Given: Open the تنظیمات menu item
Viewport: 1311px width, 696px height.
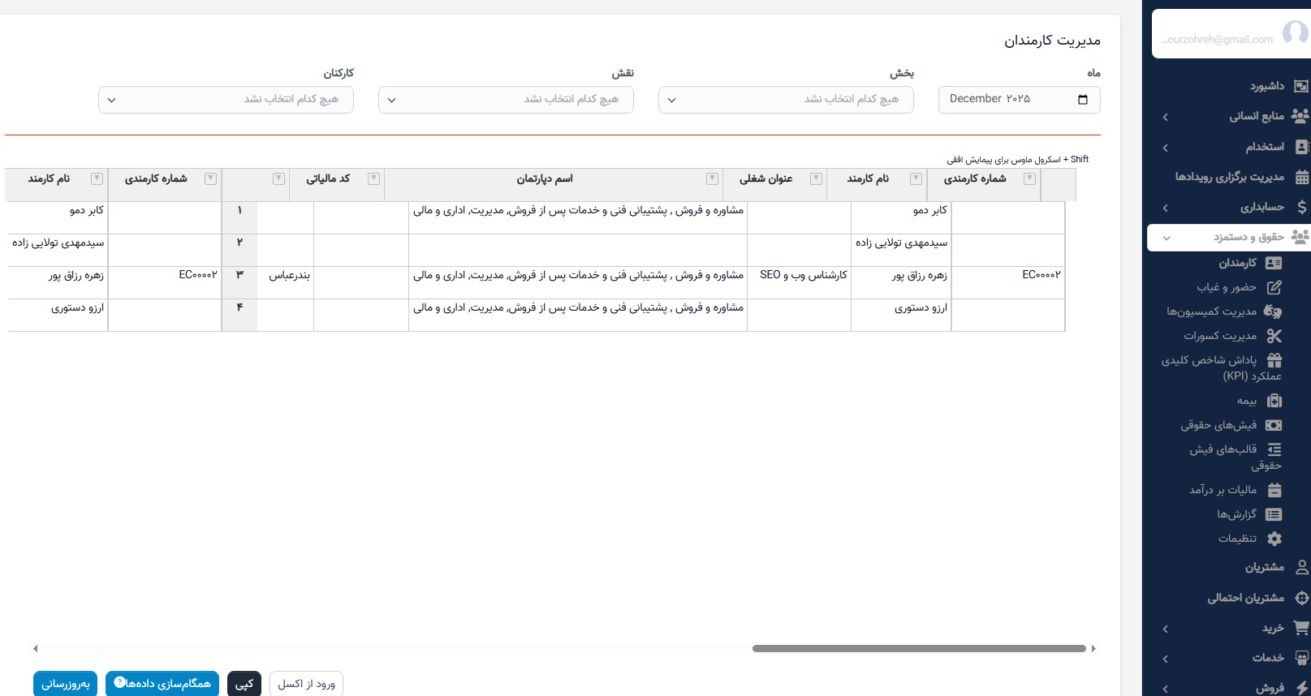Looking at the screenshot, I should [1237, 539].
